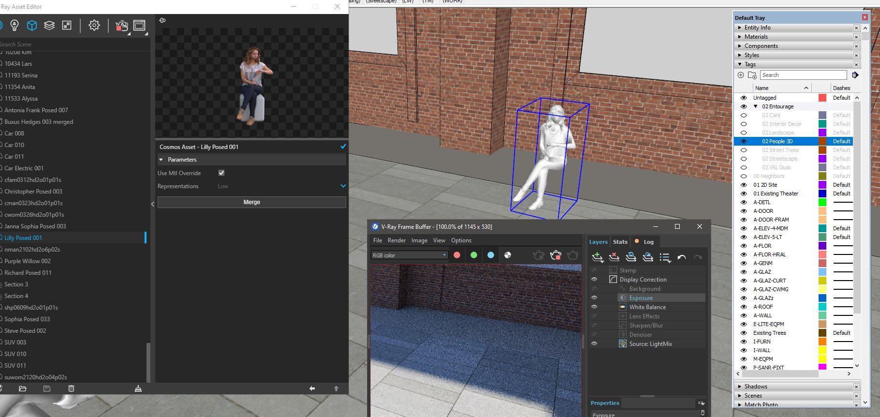Viewport: 880px width, 417px height.
Task: Toggle visibility of 02 People 3D tag
Action: coord(744,141)
